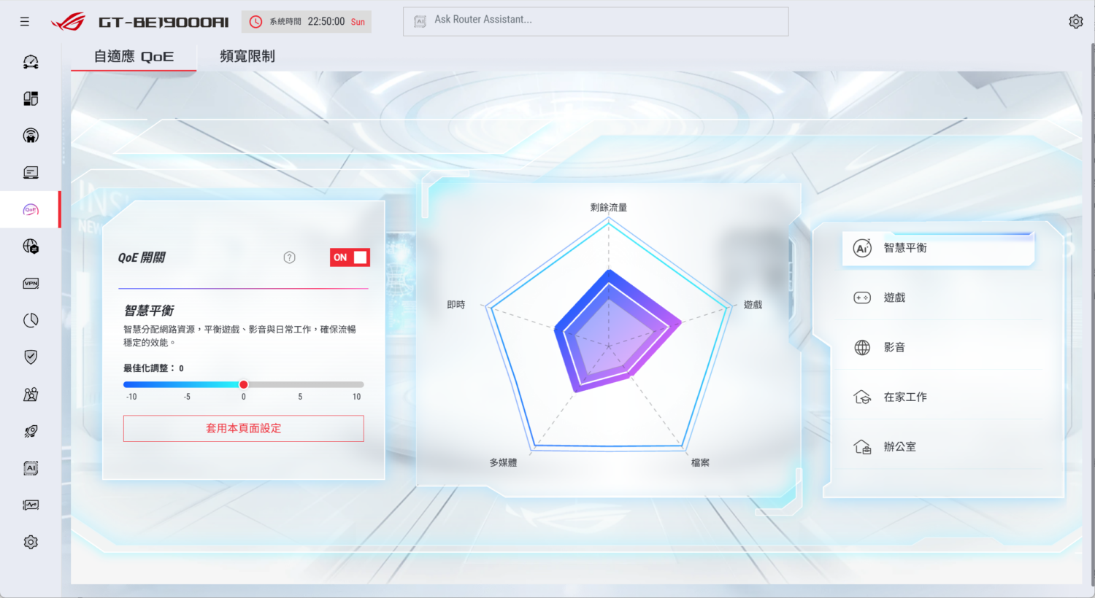Open the hamburger menu
This screenshot has height=598, width=1095.
pyautogui.click(x=25, y=22)
